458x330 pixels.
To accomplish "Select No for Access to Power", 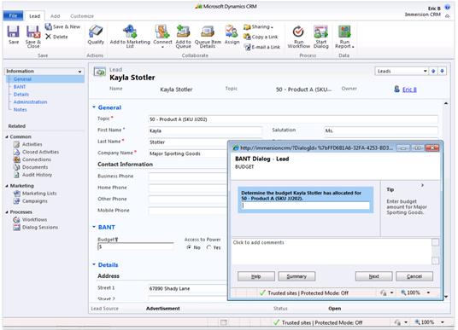I will coord(189,247).
